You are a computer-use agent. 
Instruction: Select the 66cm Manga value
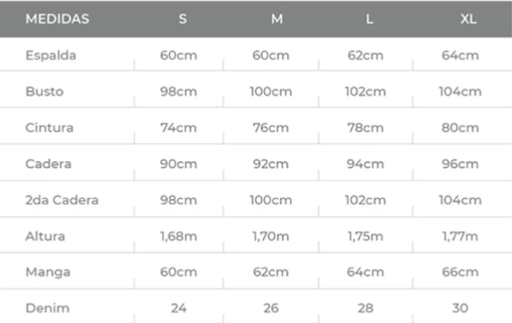click(x=460, y=272)
